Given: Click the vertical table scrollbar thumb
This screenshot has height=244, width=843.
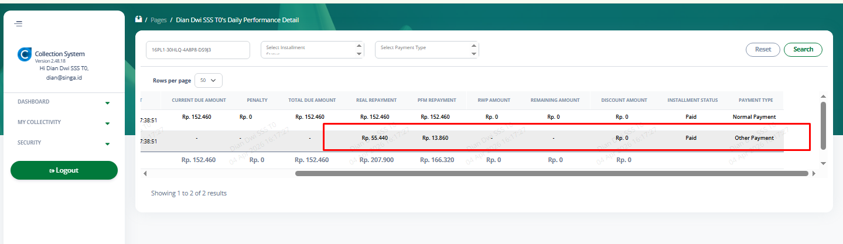Looking at the screenshot, I should point(823,125).
